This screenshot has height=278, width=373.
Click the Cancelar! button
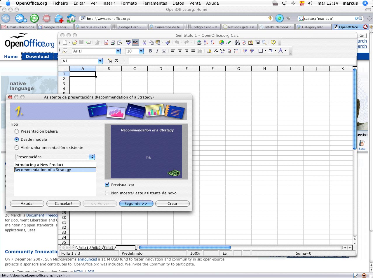pos(63,204)
